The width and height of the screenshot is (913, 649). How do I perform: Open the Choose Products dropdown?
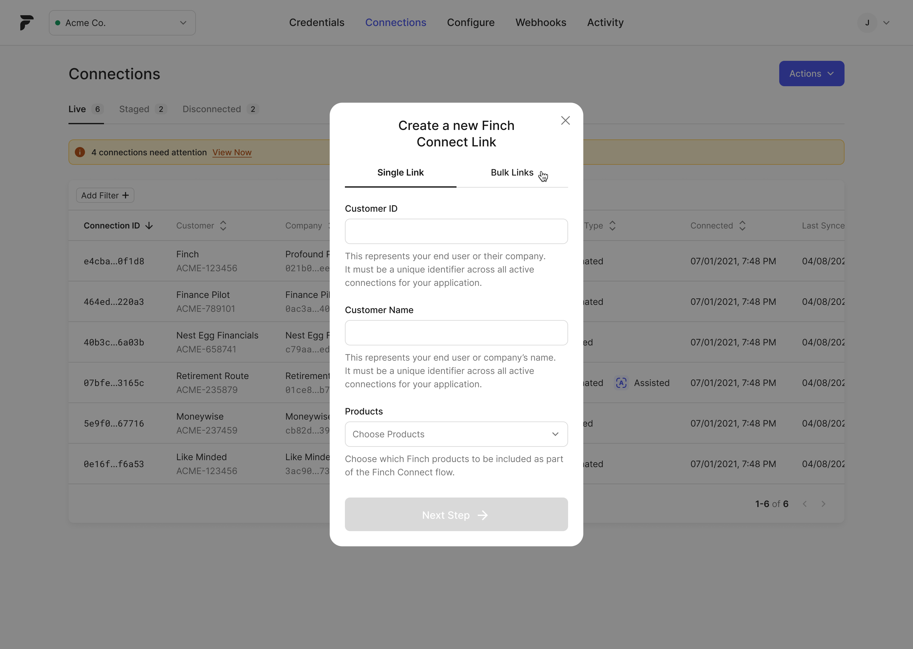click(x=456, y=434)
